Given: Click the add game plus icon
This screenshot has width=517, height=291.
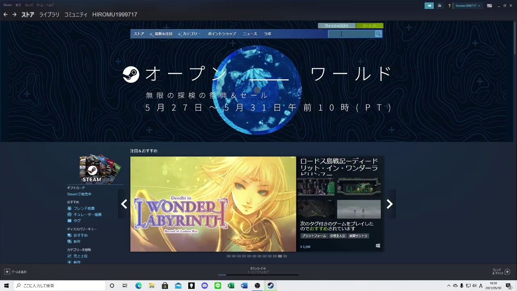Looking at the screenshot, I should click(7, 272).
